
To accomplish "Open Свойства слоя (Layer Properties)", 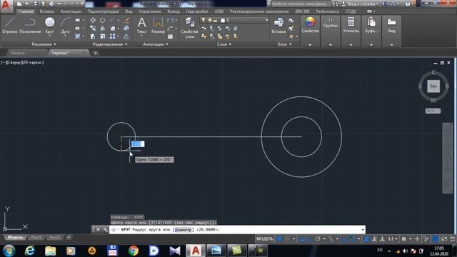I will click(x=189, y=28).
